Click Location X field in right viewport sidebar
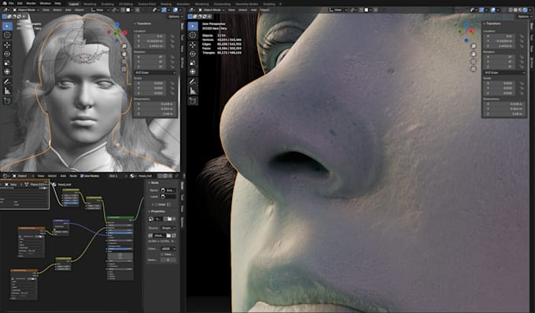This screenshot has width=535, height=313. tap(499, 36)
